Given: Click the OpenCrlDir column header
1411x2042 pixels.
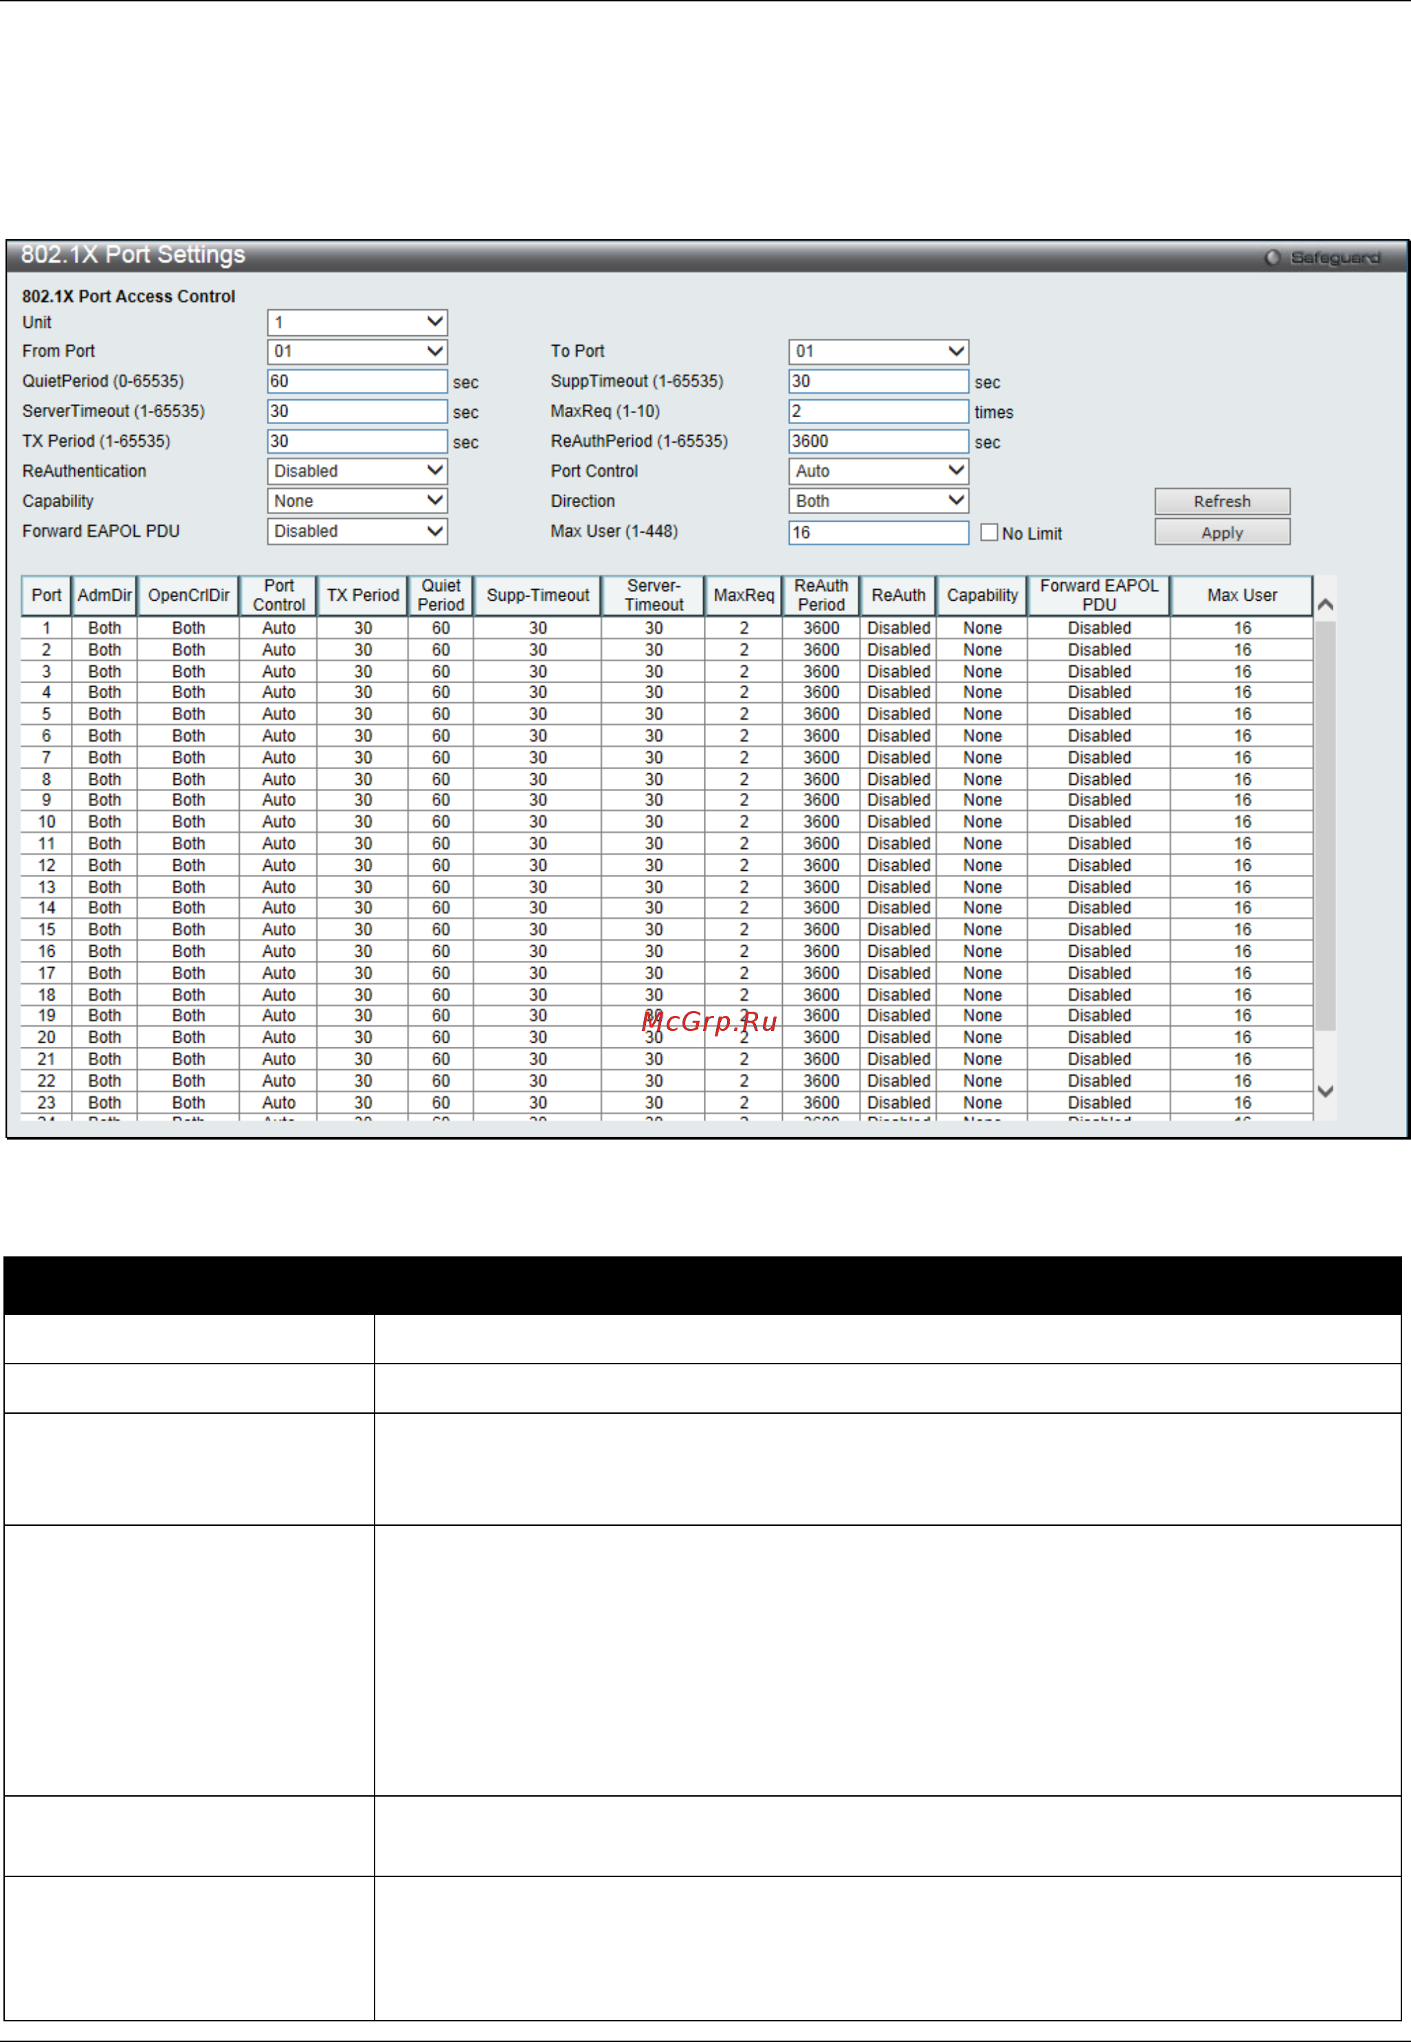Looking at the screenshot, I should (188, 596).
